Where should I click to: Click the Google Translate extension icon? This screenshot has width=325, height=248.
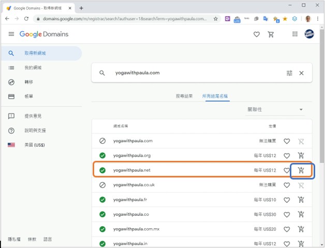click(265, 19)
